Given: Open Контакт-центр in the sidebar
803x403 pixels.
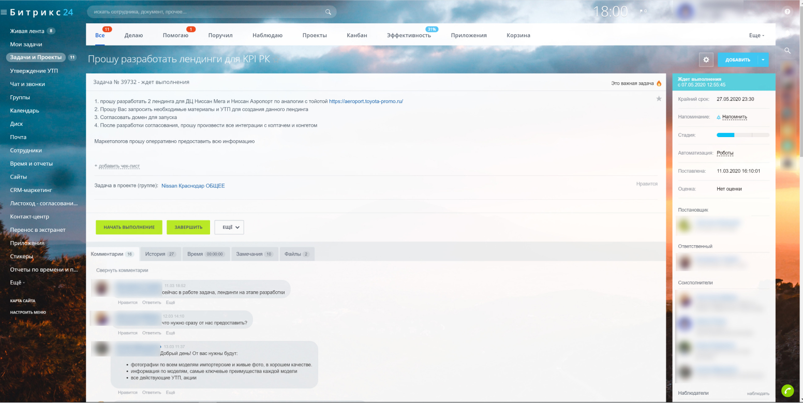Looking at the screenshot, I should point(29,217).
